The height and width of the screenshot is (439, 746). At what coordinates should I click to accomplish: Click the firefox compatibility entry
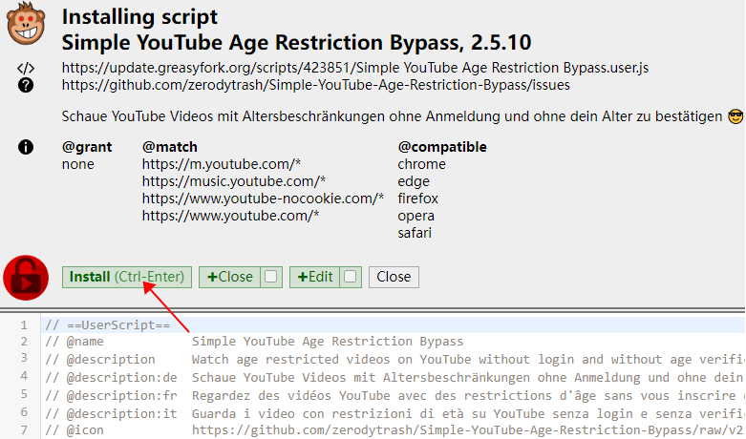417,199
